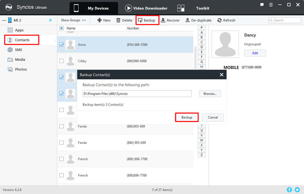Jump to letter V in index
The height and width of the screenshot is (194, 304).
tap(202, 135)
